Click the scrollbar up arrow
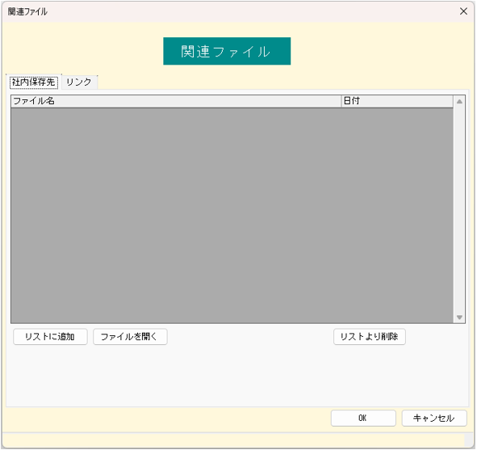The width and height of the screenshot is (477, 450). [x=459, y=102]
